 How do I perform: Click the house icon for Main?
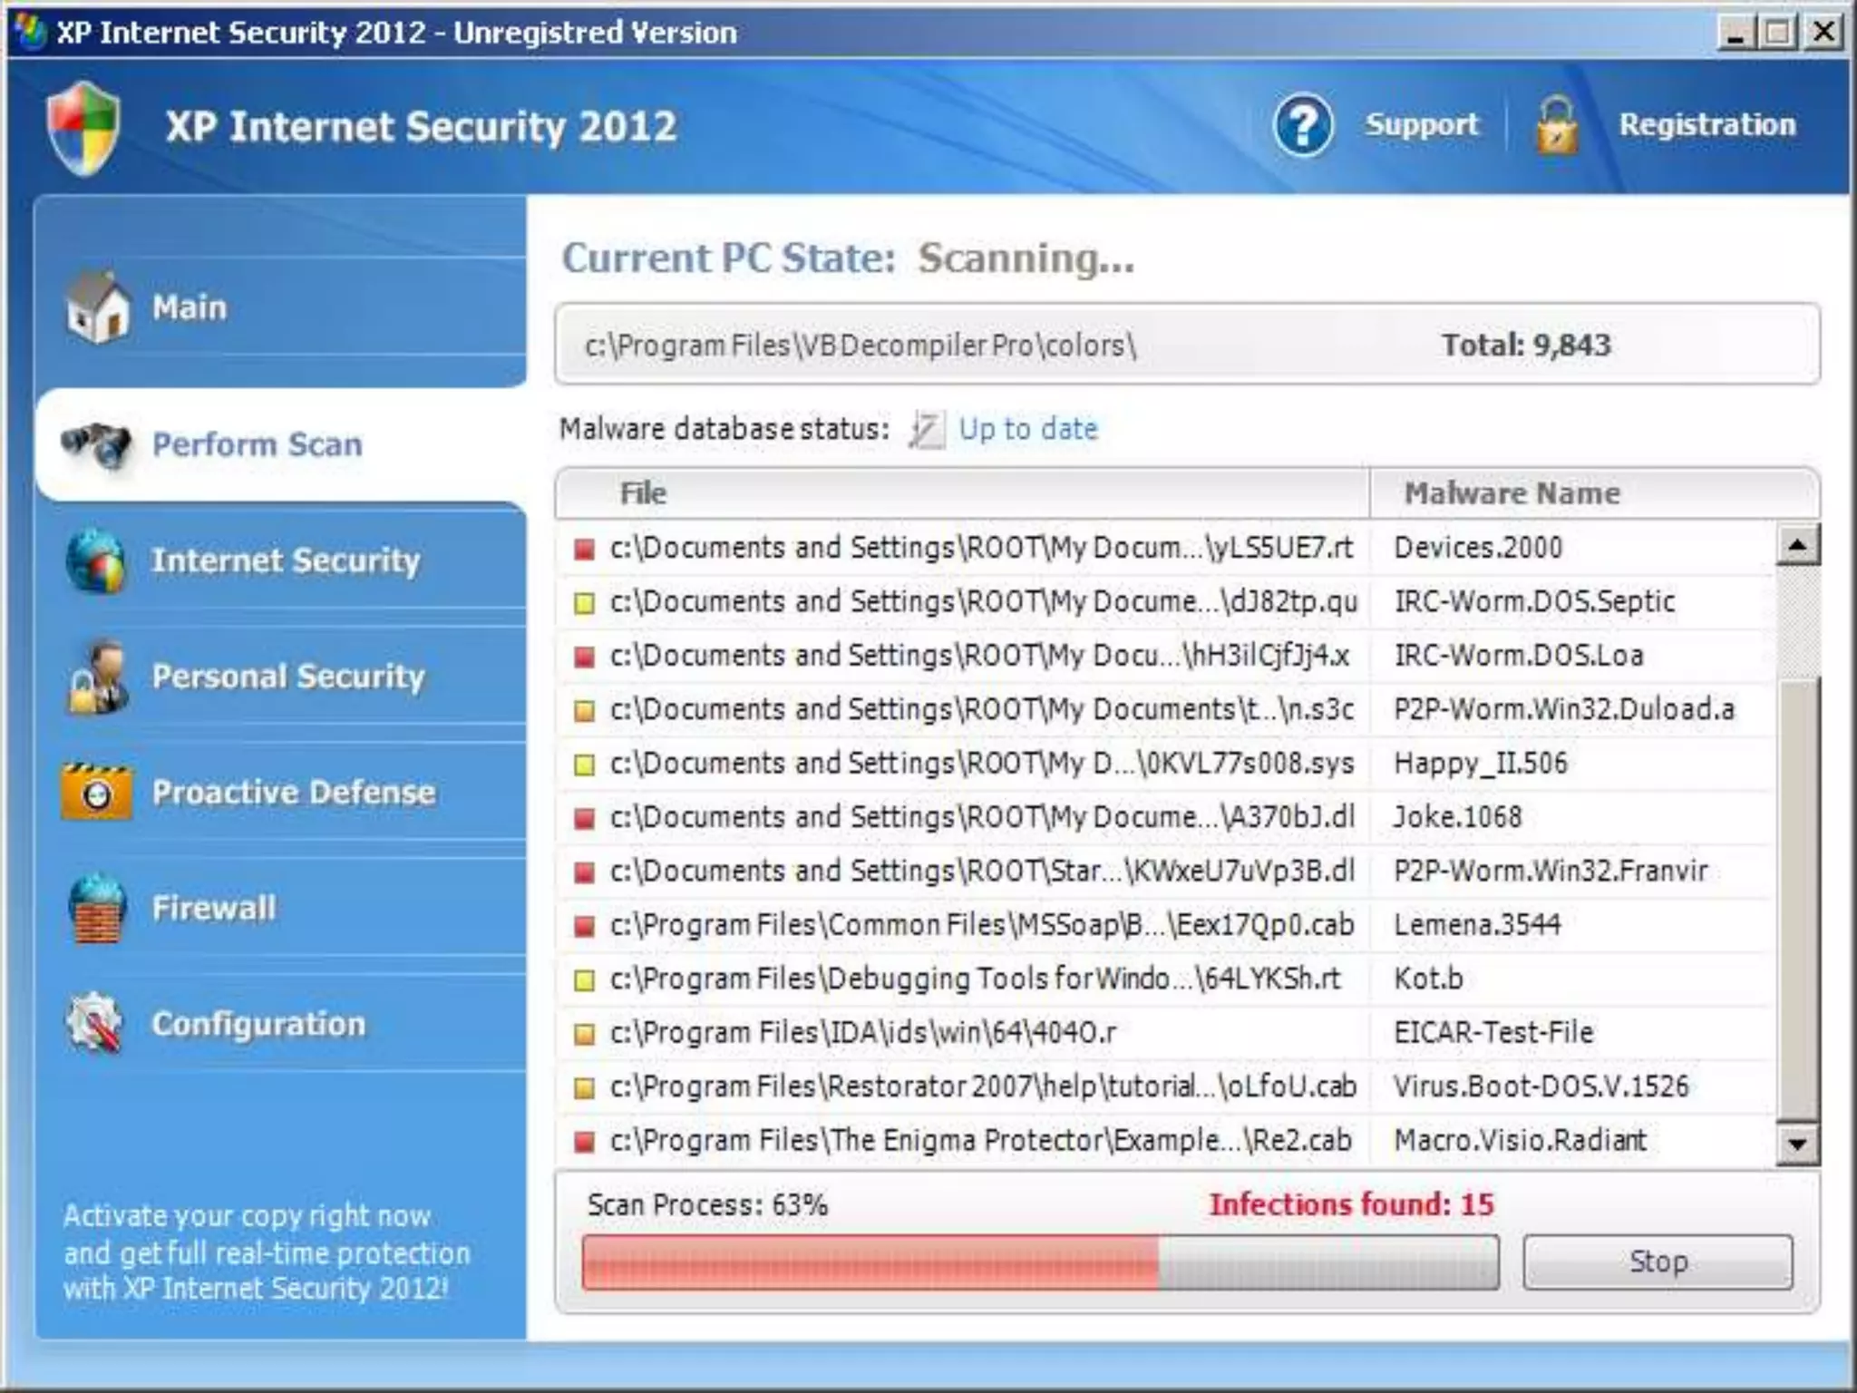[x=98, y=307]
